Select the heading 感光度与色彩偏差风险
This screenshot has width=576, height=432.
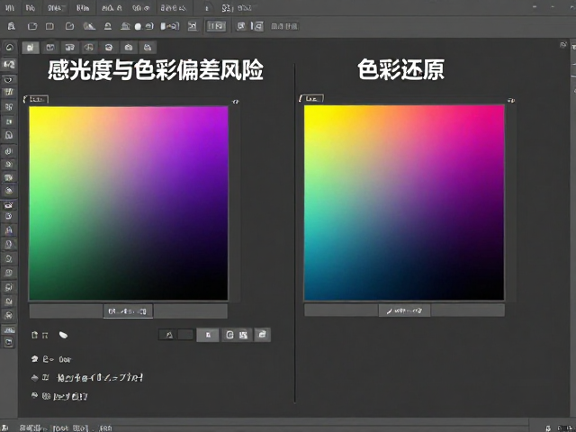[x=156, y=70]
